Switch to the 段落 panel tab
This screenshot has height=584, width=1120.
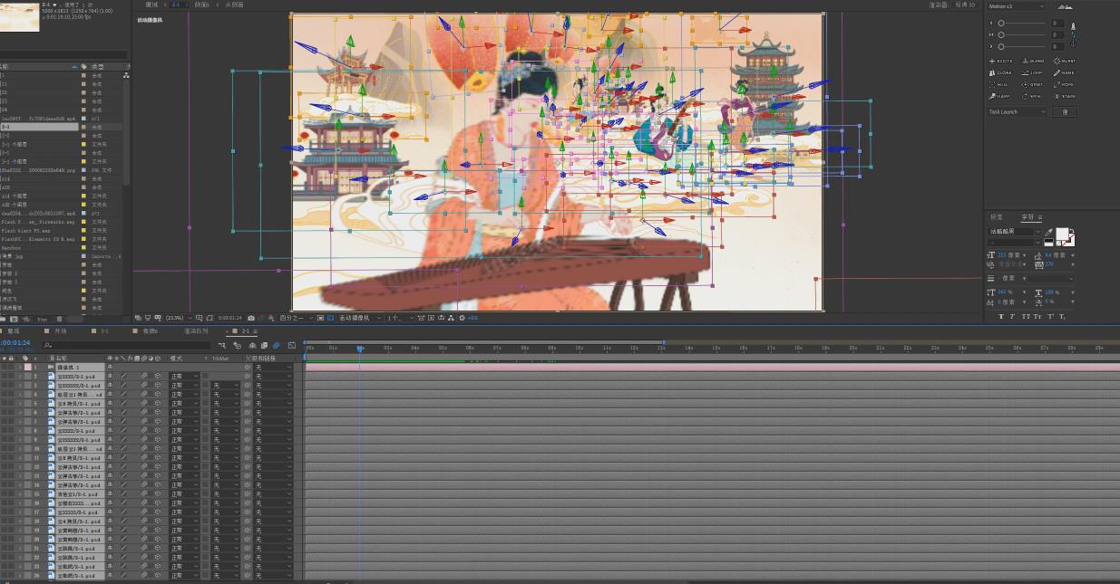[x=997, y=217]
